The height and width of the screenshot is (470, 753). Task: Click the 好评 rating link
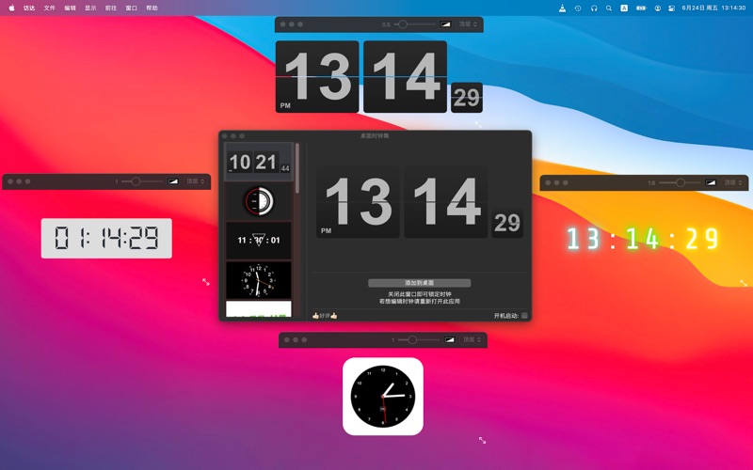pos(325,315)
